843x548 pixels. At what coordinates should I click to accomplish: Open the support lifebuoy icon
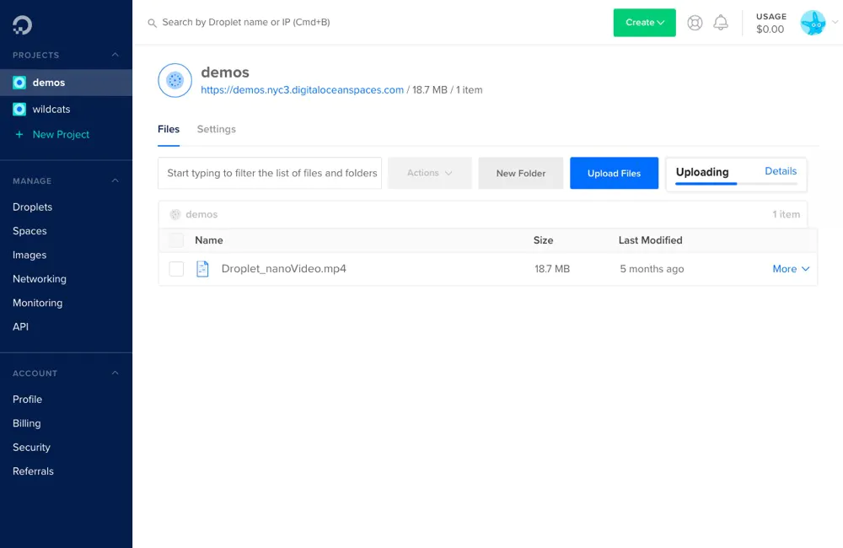tap(695, 23)
